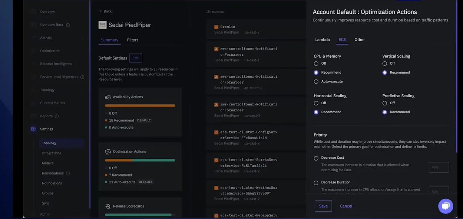Switch to the Other tab
This screenshot has height=219, width=463.
[x=360, y=40]
